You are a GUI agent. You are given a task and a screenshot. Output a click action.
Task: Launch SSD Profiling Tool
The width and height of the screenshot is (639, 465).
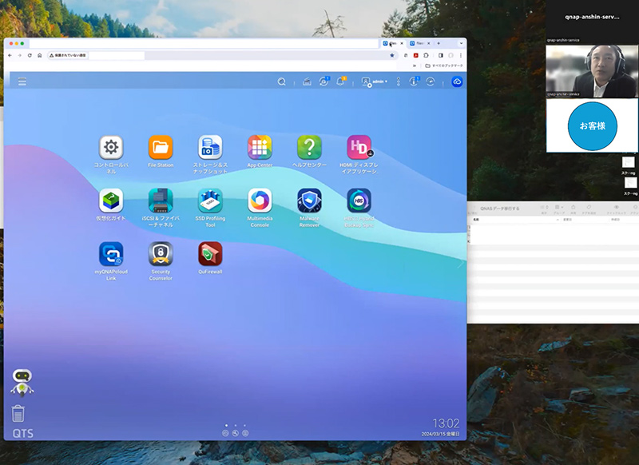coord(210,201)
